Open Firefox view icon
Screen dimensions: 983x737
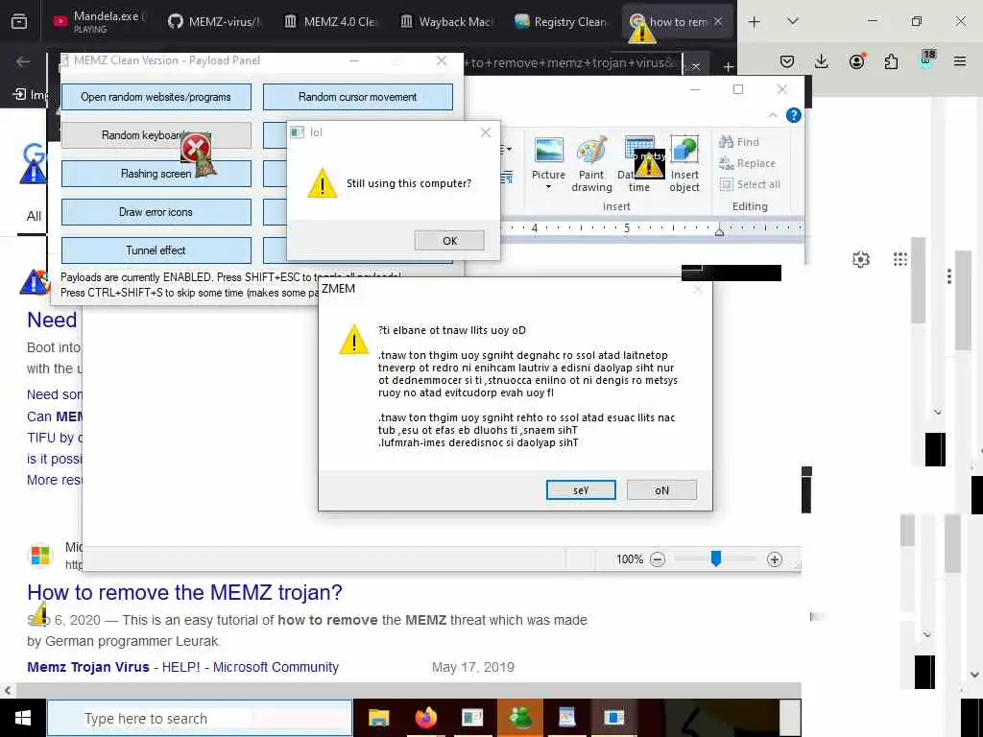[x=19, y=21]
